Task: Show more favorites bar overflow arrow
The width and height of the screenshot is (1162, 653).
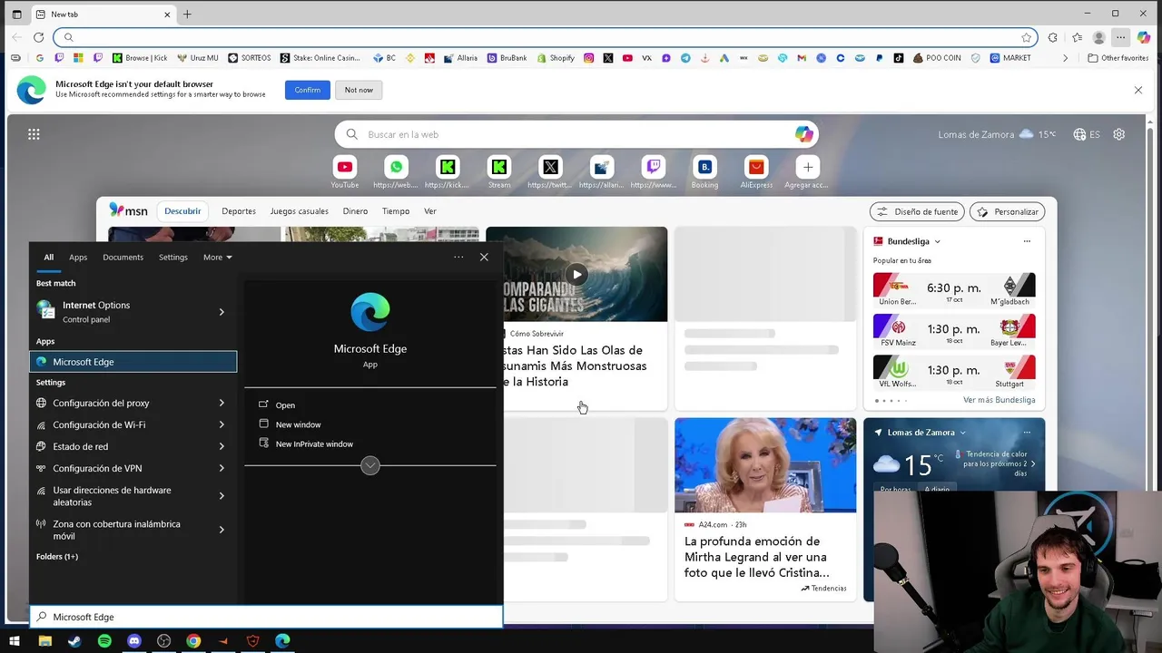Action: coord(1066,58)
